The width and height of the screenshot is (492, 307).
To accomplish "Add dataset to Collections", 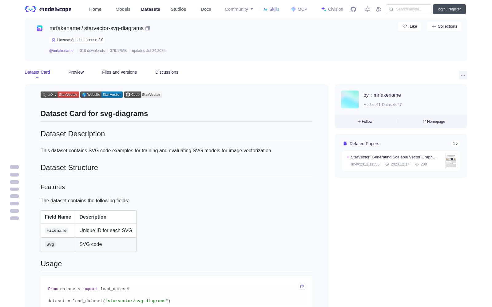I will [444, 26].
